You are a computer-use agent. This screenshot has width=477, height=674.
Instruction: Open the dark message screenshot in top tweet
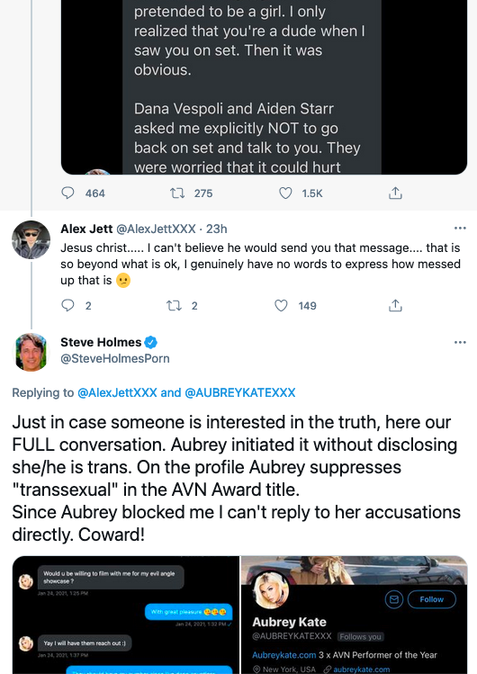[264, 86]
